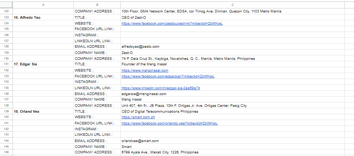Open Orlando Vea Facebook link
Screen dimensions: 354x156
169,123
